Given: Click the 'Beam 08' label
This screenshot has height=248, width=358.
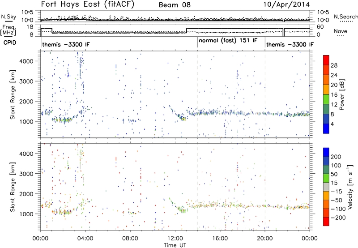Looking at the screenshot, I should (x=175, y=5).
